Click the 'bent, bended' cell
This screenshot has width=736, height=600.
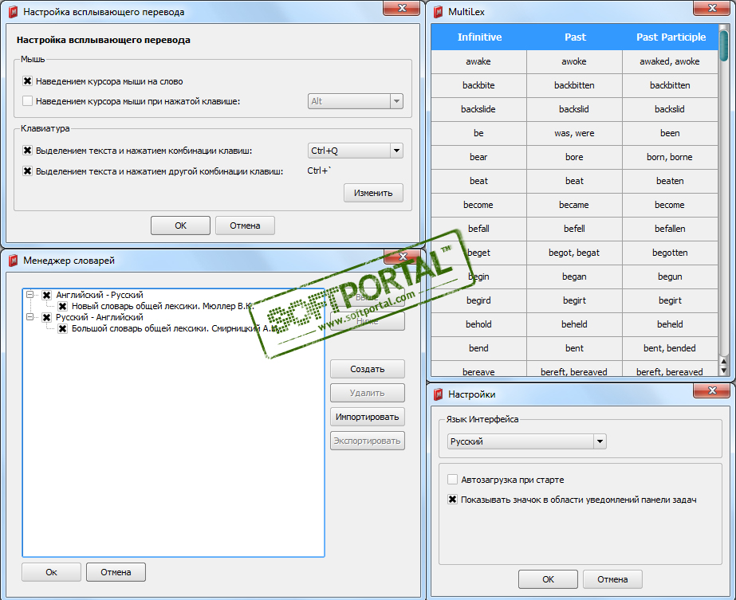[671, 348]
